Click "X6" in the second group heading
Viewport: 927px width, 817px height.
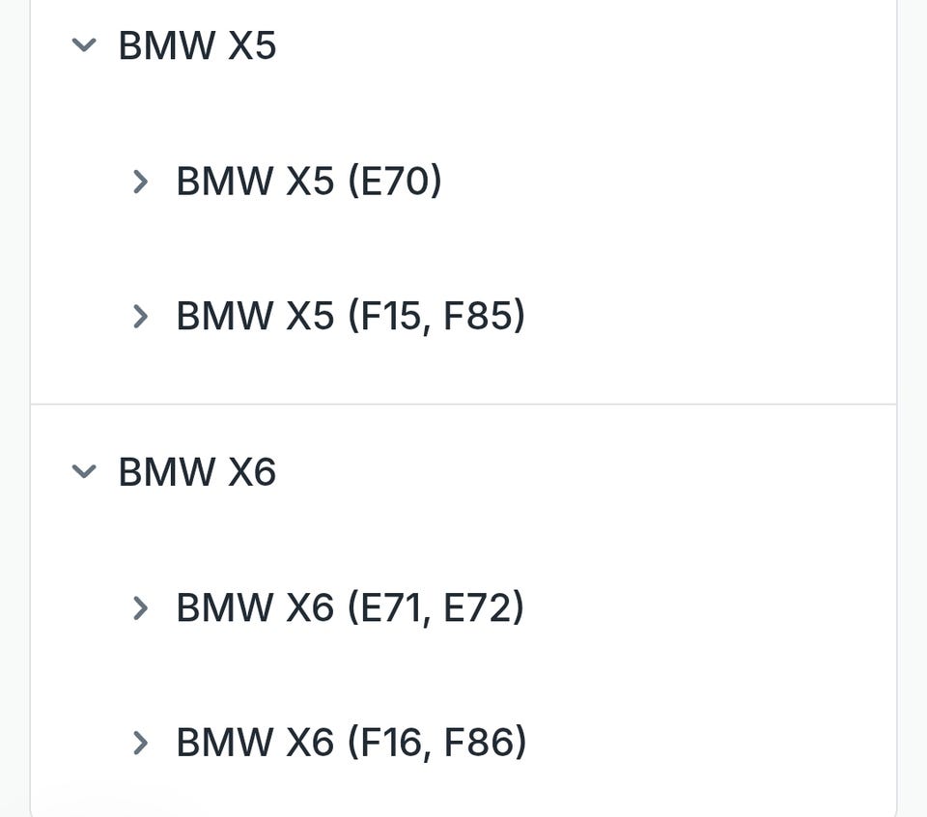click(252, 472)
